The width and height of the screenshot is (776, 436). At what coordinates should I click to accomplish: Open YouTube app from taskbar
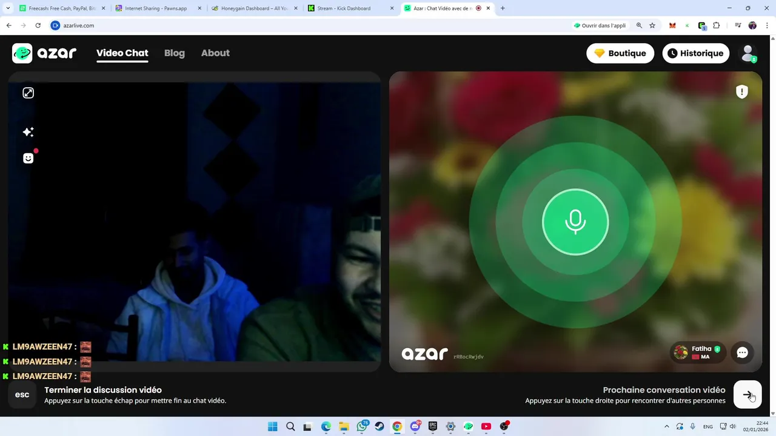pos(486,426)
